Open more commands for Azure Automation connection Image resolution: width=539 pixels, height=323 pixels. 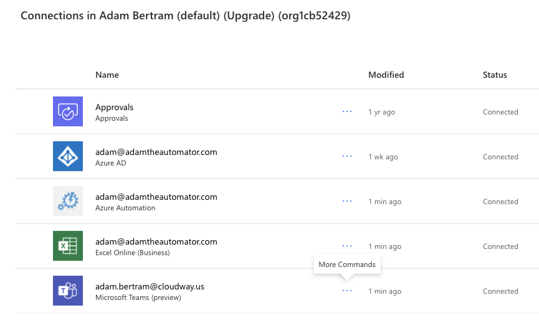click(x=347, y=201)
